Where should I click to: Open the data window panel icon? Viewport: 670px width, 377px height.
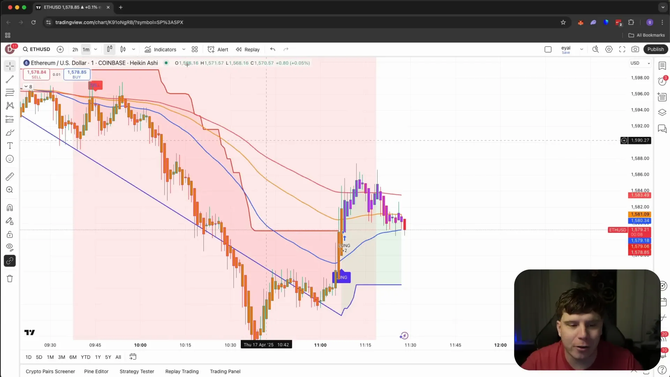coord(662,97)
